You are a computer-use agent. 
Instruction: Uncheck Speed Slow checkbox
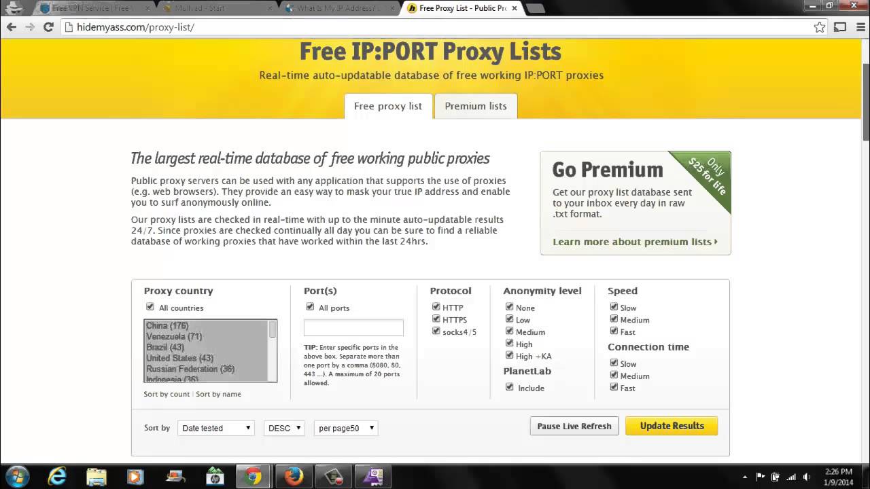pos(614,307)
